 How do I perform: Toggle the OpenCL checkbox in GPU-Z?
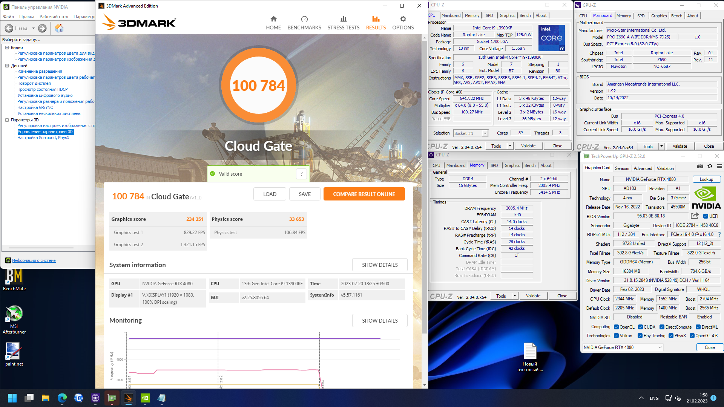coord(616,327)
